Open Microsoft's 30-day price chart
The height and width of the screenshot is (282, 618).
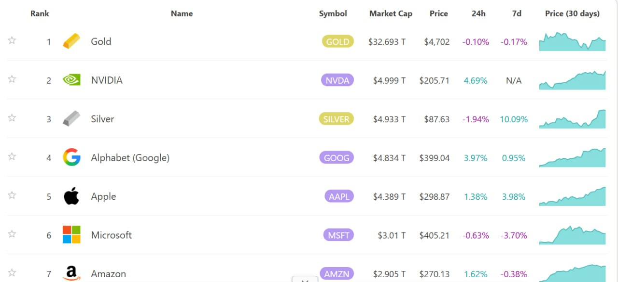[x=572, y=235]
